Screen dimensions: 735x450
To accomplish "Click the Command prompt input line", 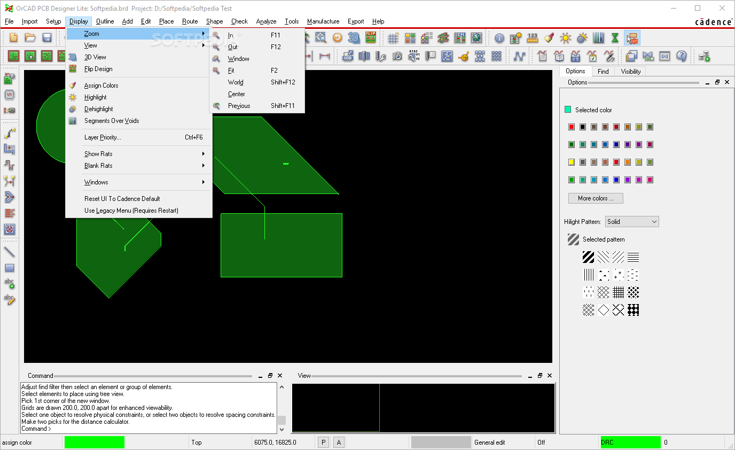I will [148, 429].
